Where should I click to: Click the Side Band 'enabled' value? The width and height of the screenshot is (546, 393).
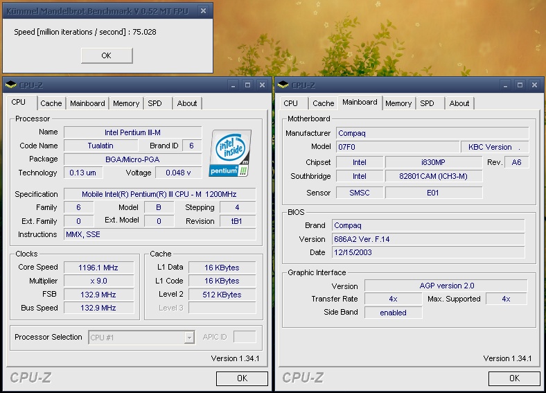[x=393, y=313]
